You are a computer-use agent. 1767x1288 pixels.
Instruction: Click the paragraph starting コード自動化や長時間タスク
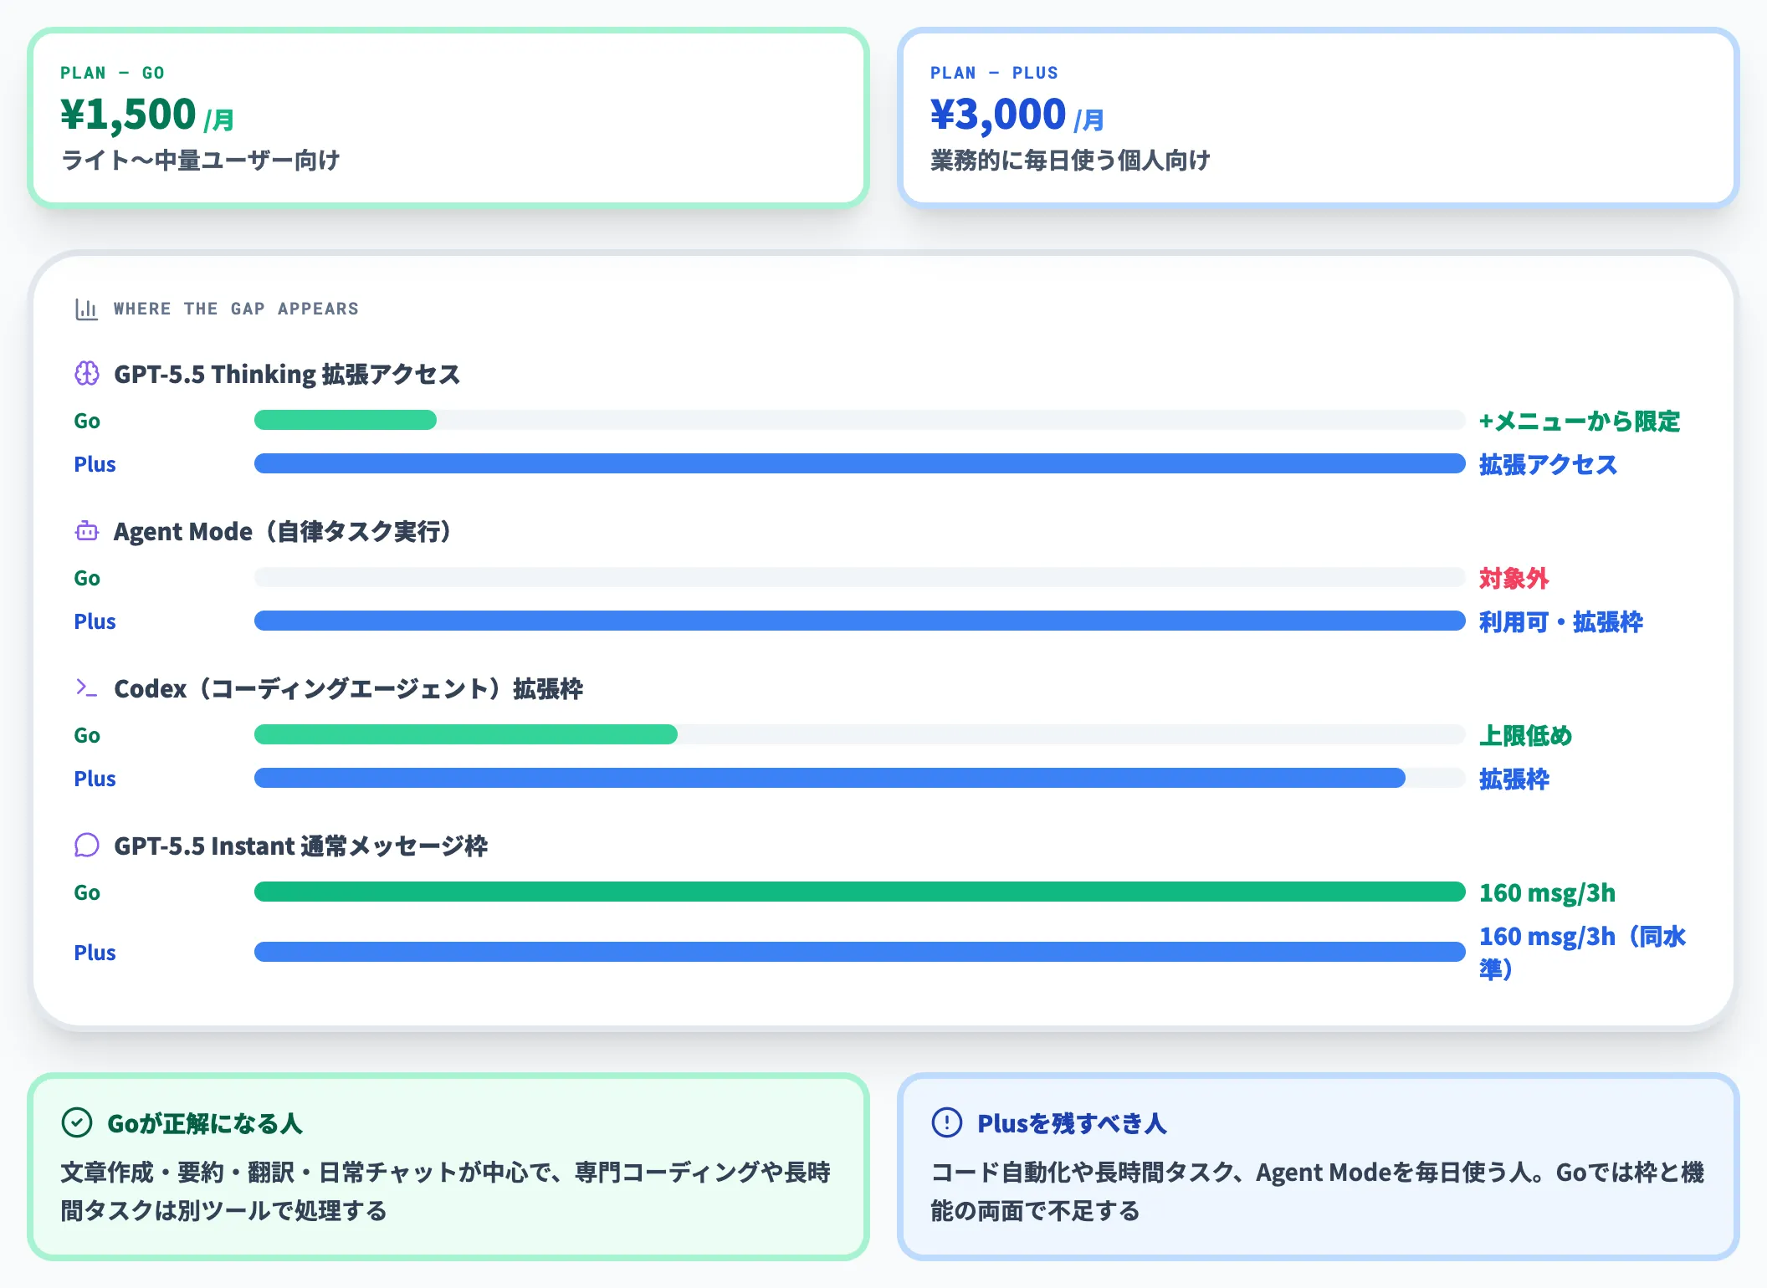click(1318, 1191)
